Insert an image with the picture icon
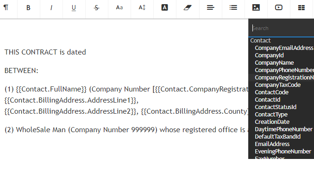Image resolution: width=314 pixels, height=195 pixels. [x=256, y=7]
